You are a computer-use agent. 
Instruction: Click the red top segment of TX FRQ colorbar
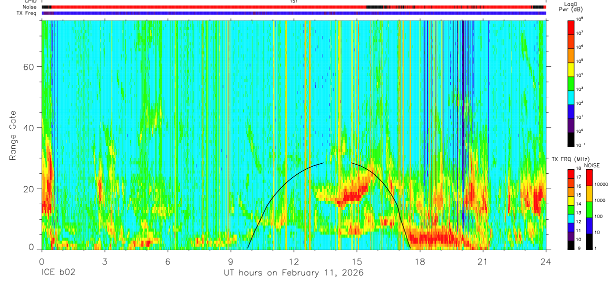tap(571, 174)
